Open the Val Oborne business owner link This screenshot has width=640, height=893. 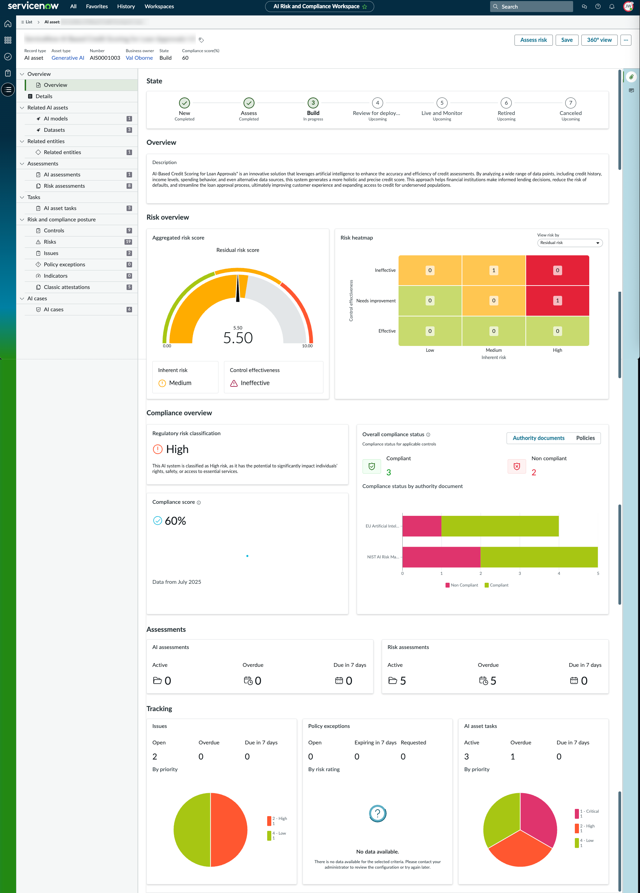pos(139,58)
